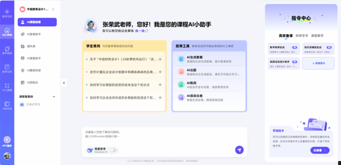
Task: Send the message with paper plane button
Action: pos(239,150)
